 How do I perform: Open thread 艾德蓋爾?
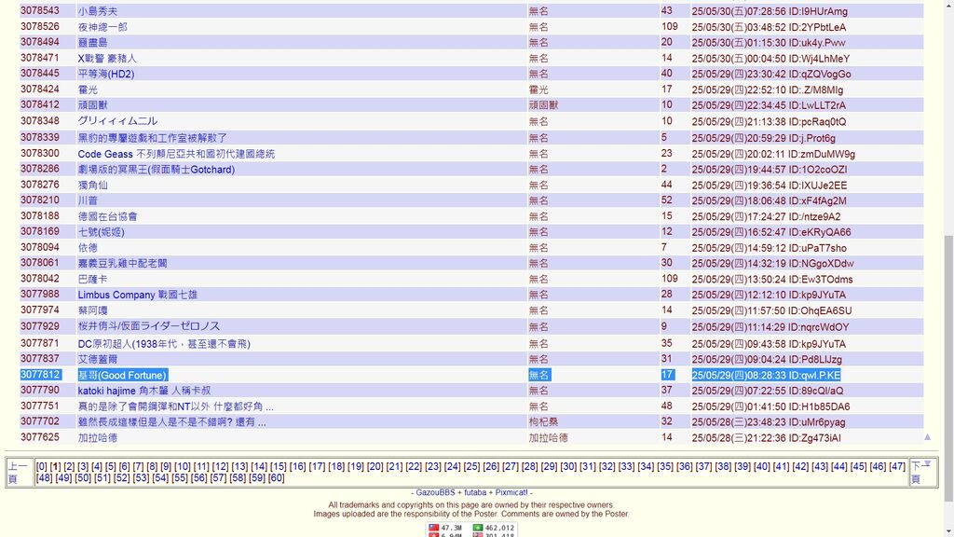coord(97,359)
